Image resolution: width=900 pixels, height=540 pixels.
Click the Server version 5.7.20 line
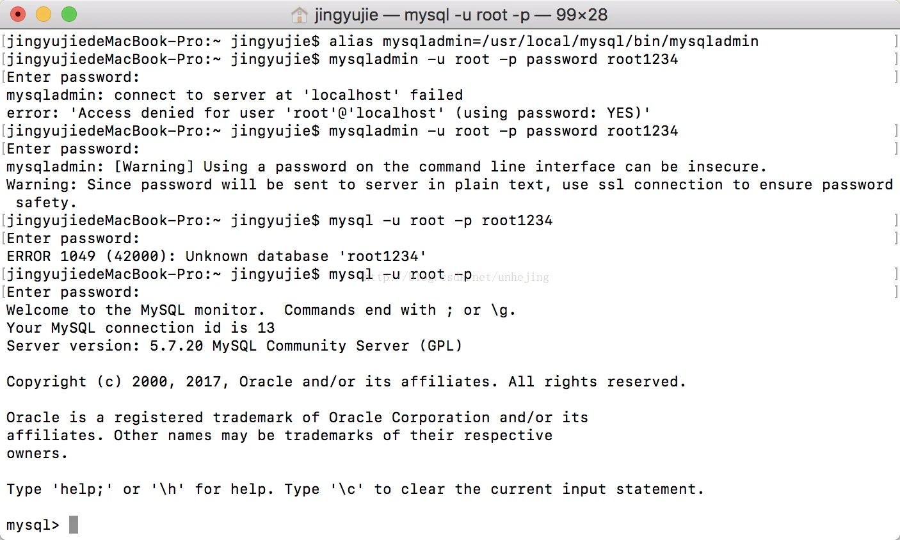(234, 346)
